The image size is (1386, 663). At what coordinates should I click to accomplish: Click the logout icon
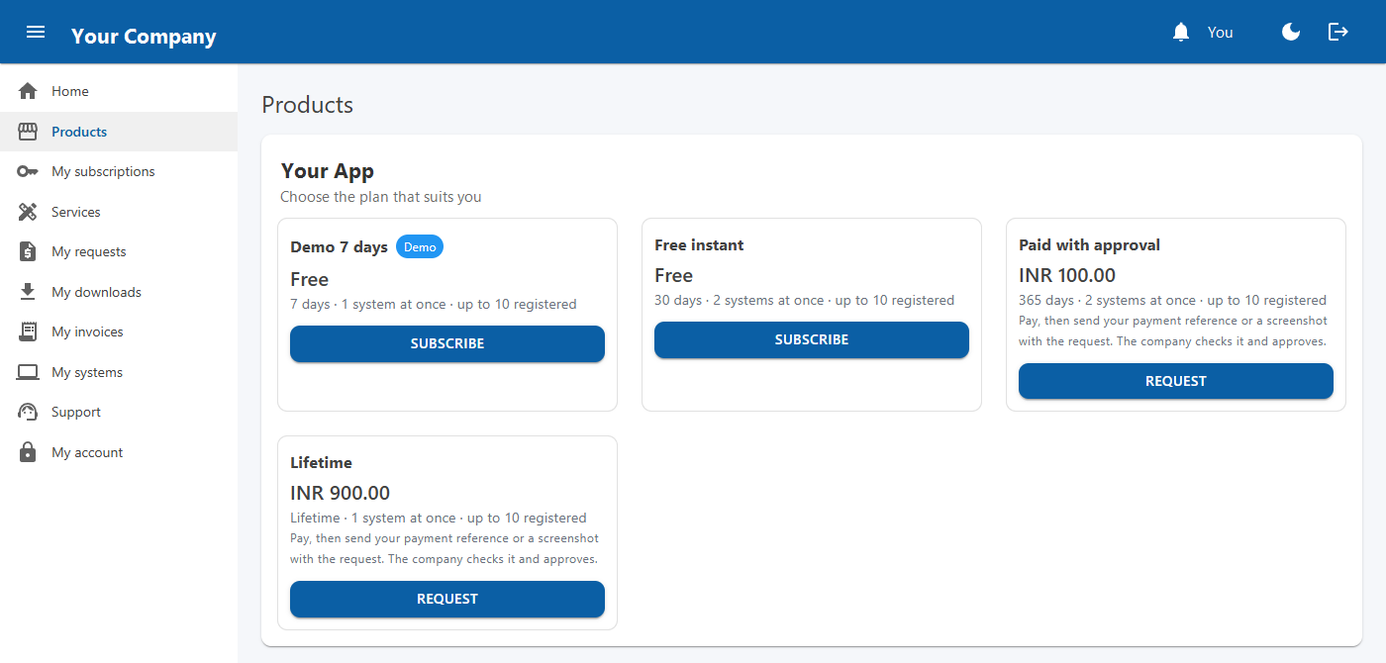coord(1338,32)
